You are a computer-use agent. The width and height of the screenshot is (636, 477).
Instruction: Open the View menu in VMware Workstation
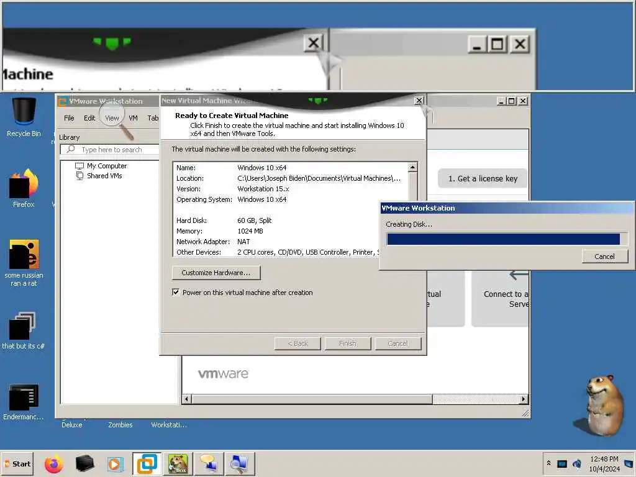tap(112, 118)
